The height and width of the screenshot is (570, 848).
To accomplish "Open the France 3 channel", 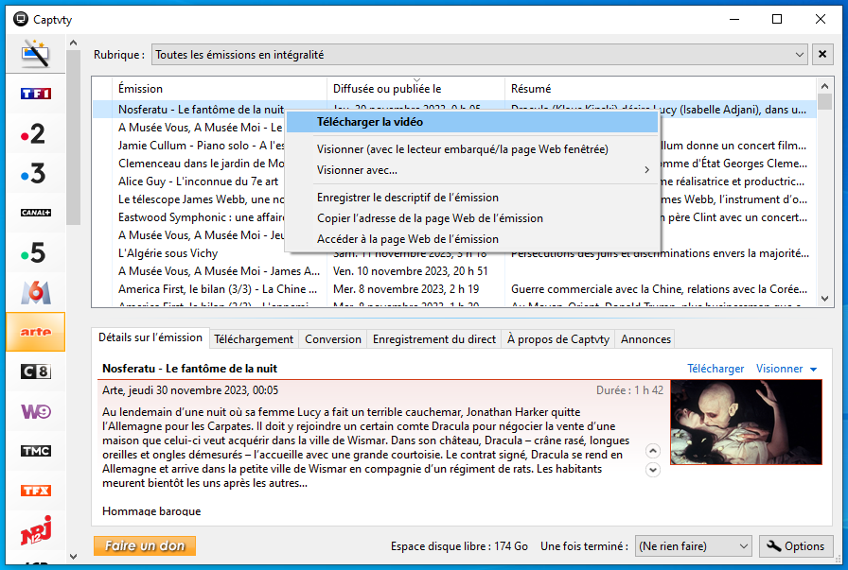I will click(x=35, y=173).
